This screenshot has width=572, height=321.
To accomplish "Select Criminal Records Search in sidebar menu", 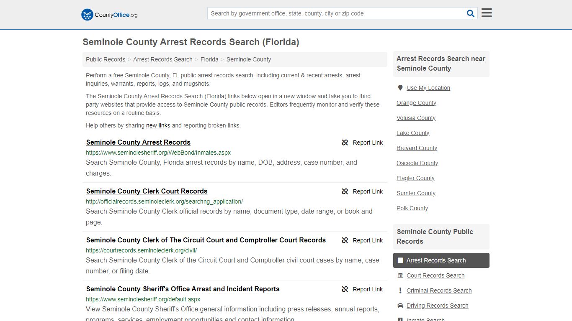I will click(x=439, y=290).
